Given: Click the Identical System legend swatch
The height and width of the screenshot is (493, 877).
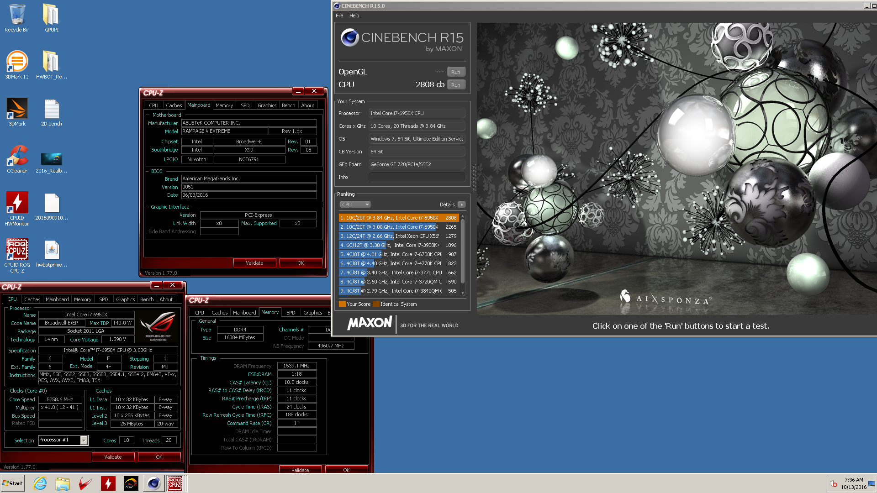Looking at the screenshot, I should (x=376, y=304).
